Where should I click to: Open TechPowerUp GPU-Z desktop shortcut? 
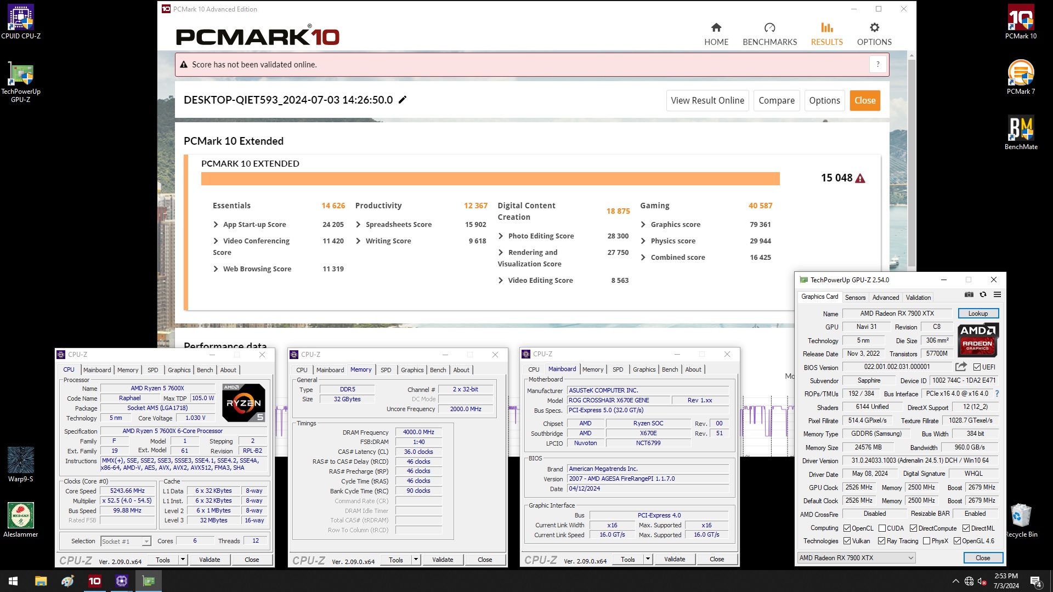[x=21, y=81]
